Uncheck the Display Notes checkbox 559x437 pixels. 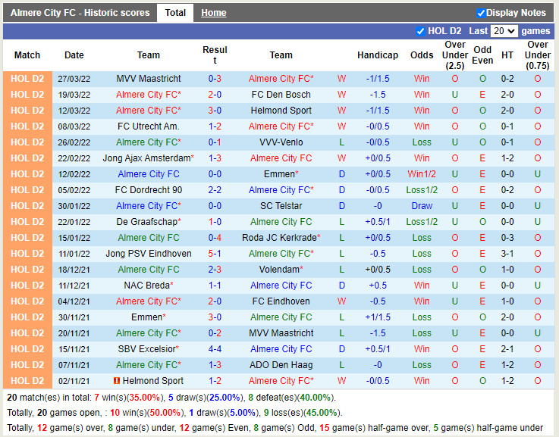pos(481,13)
